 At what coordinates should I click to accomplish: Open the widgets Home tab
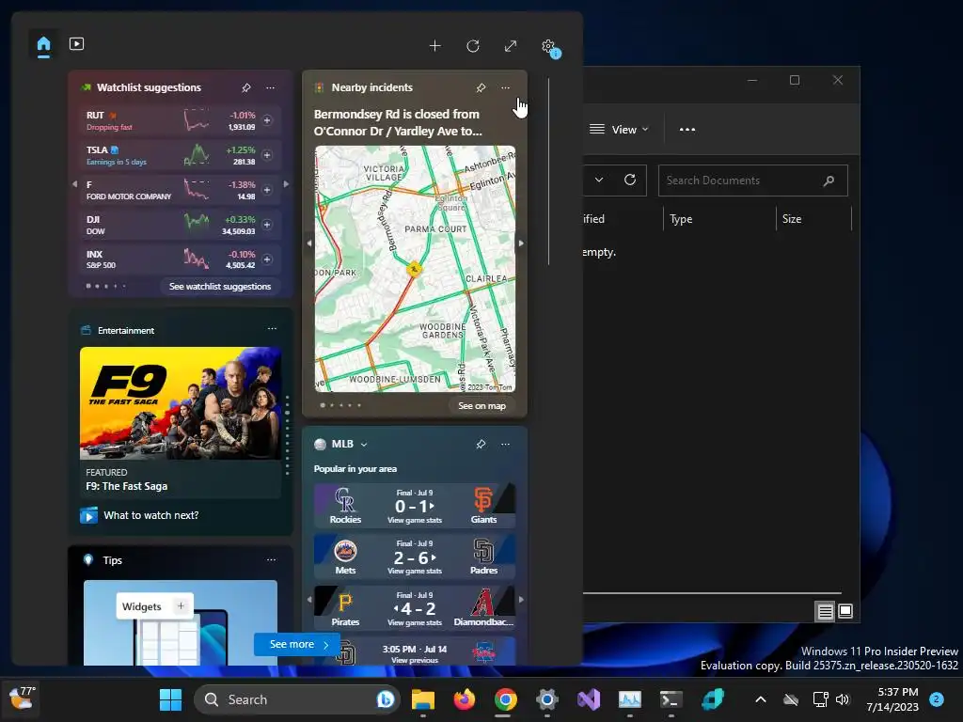pyautogui.click(x=43, y=45)
